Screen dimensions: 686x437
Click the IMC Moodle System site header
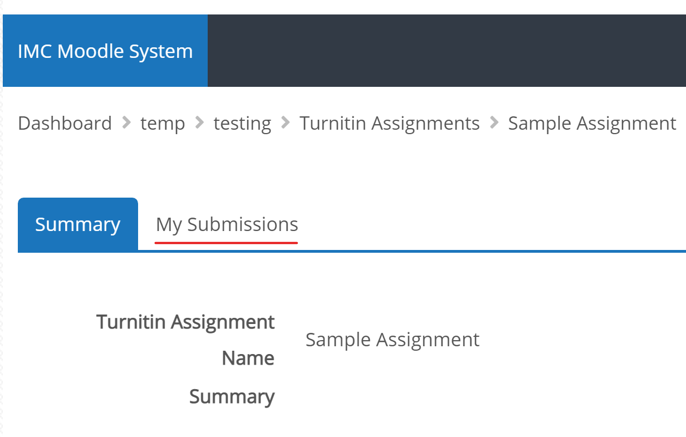click(x=105, y=51)
